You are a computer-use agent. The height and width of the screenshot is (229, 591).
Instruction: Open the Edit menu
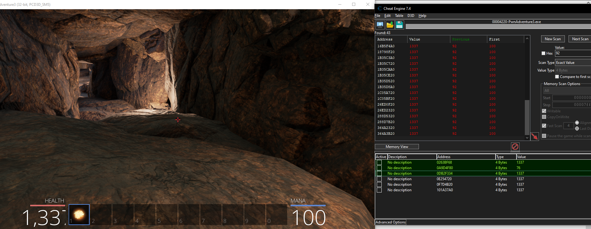tap(388, 16)
